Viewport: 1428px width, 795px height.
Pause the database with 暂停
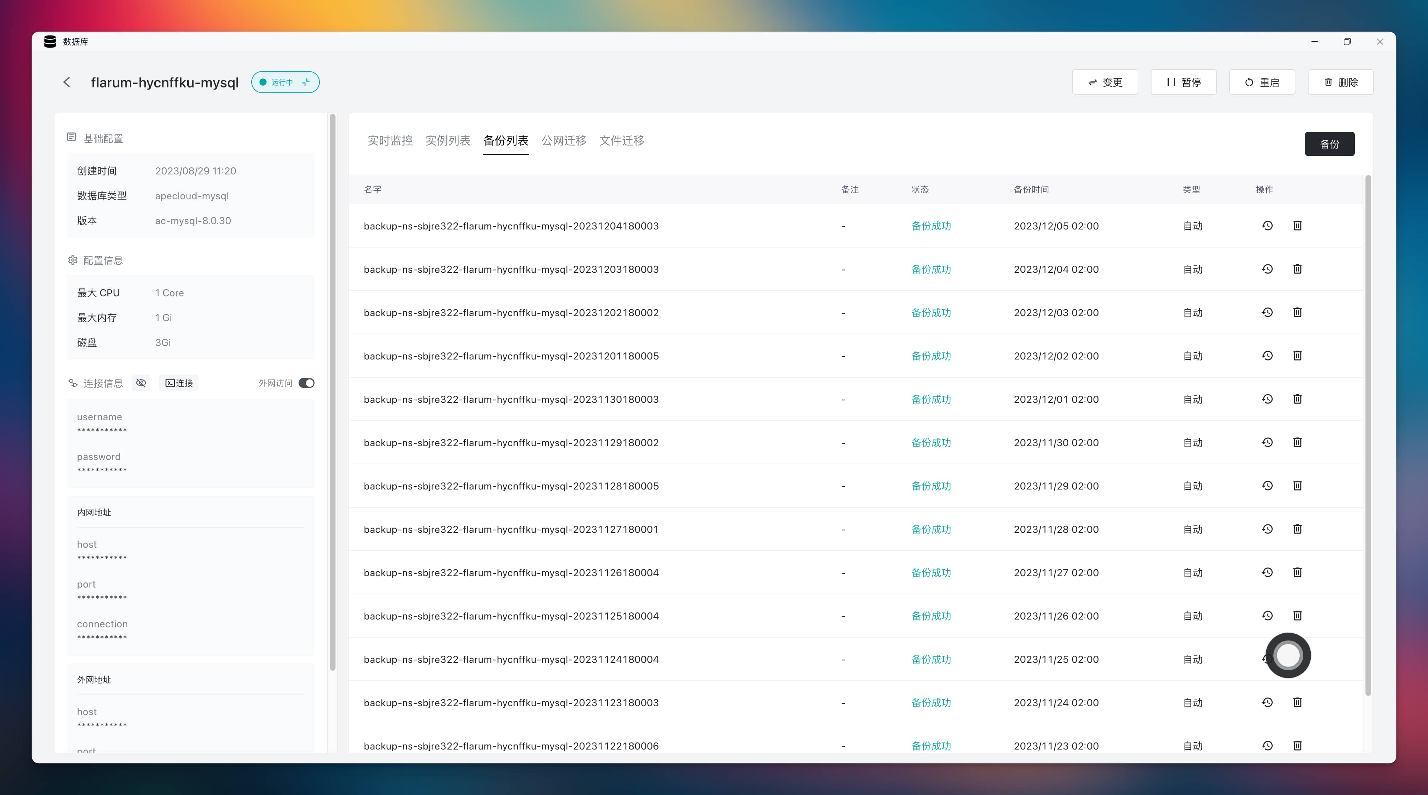click(1183, 82)
